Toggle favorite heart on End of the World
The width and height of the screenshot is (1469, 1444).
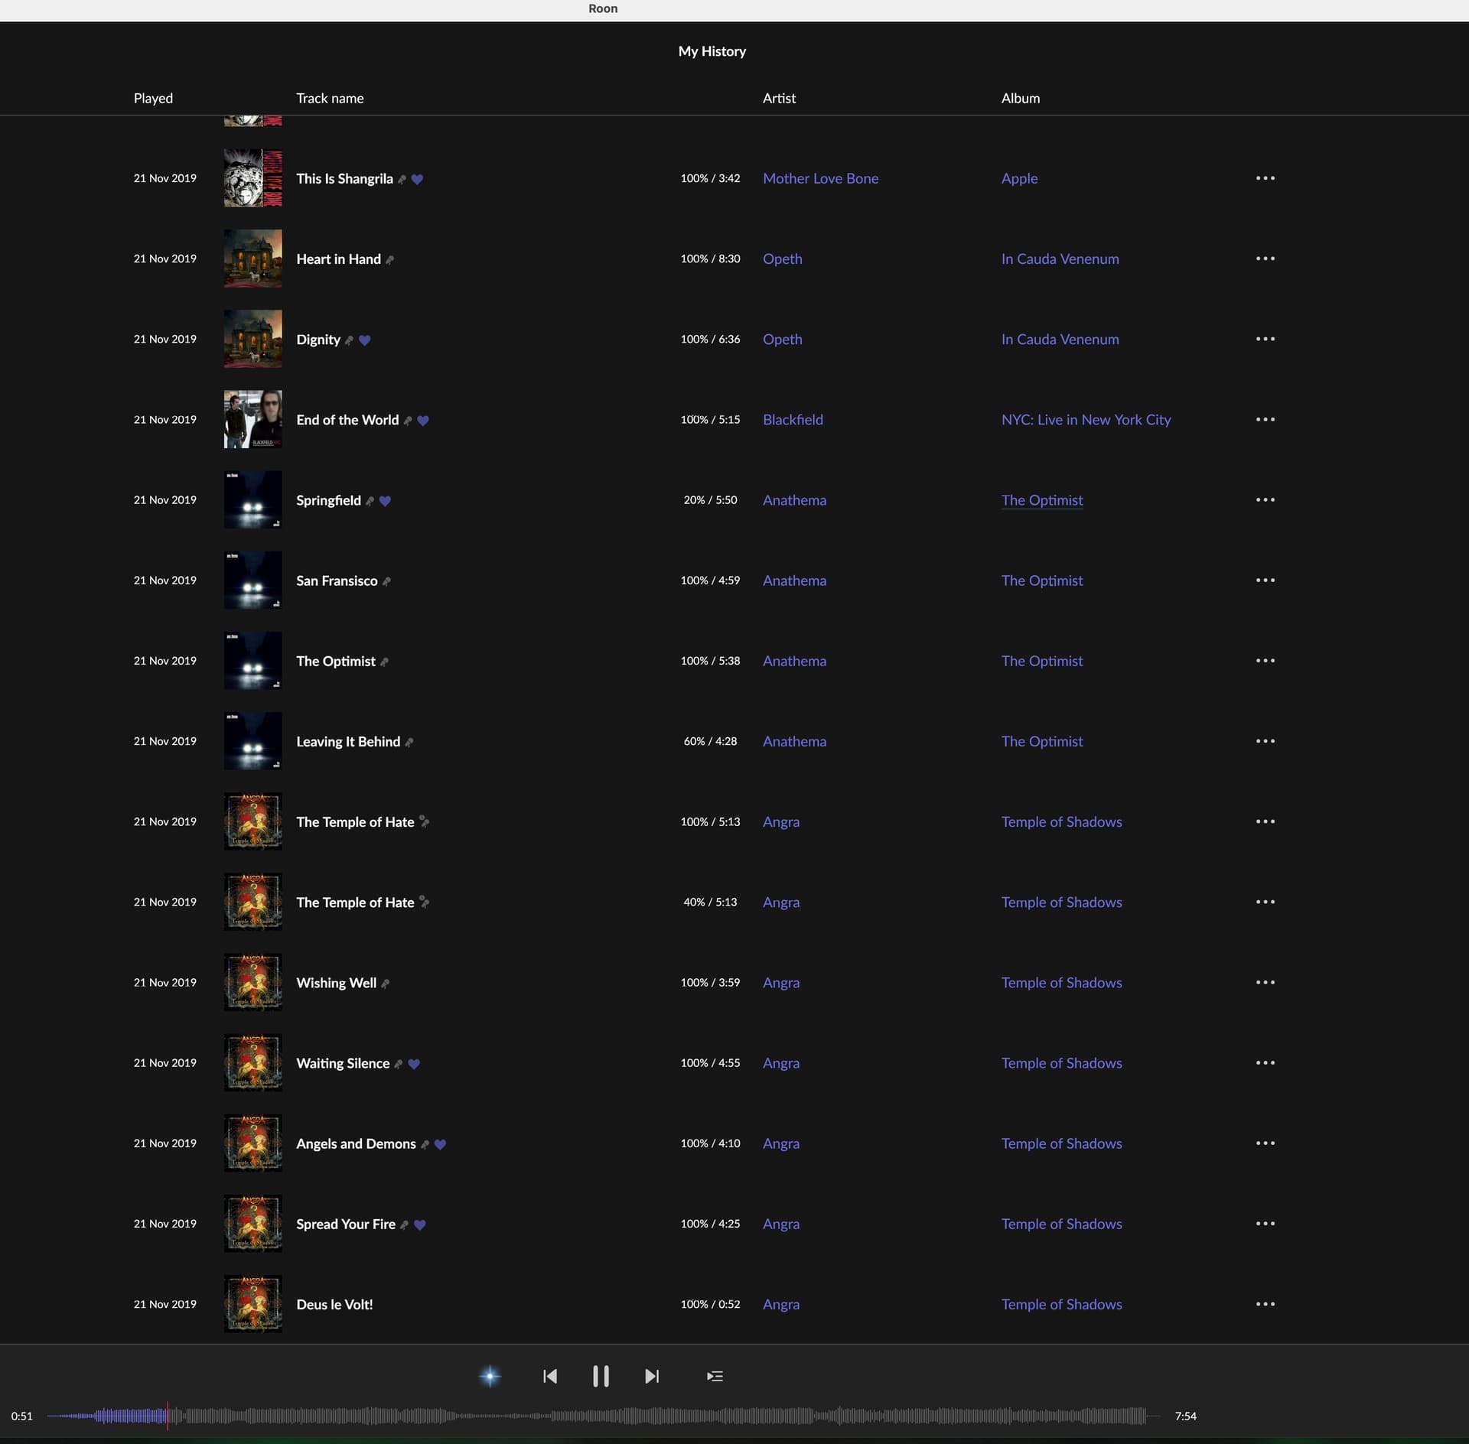tap(423, 421)
